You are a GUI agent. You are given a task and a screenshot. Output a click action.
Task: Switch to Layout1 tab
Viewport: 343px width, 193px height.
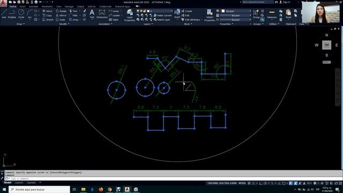click(19, 182)
